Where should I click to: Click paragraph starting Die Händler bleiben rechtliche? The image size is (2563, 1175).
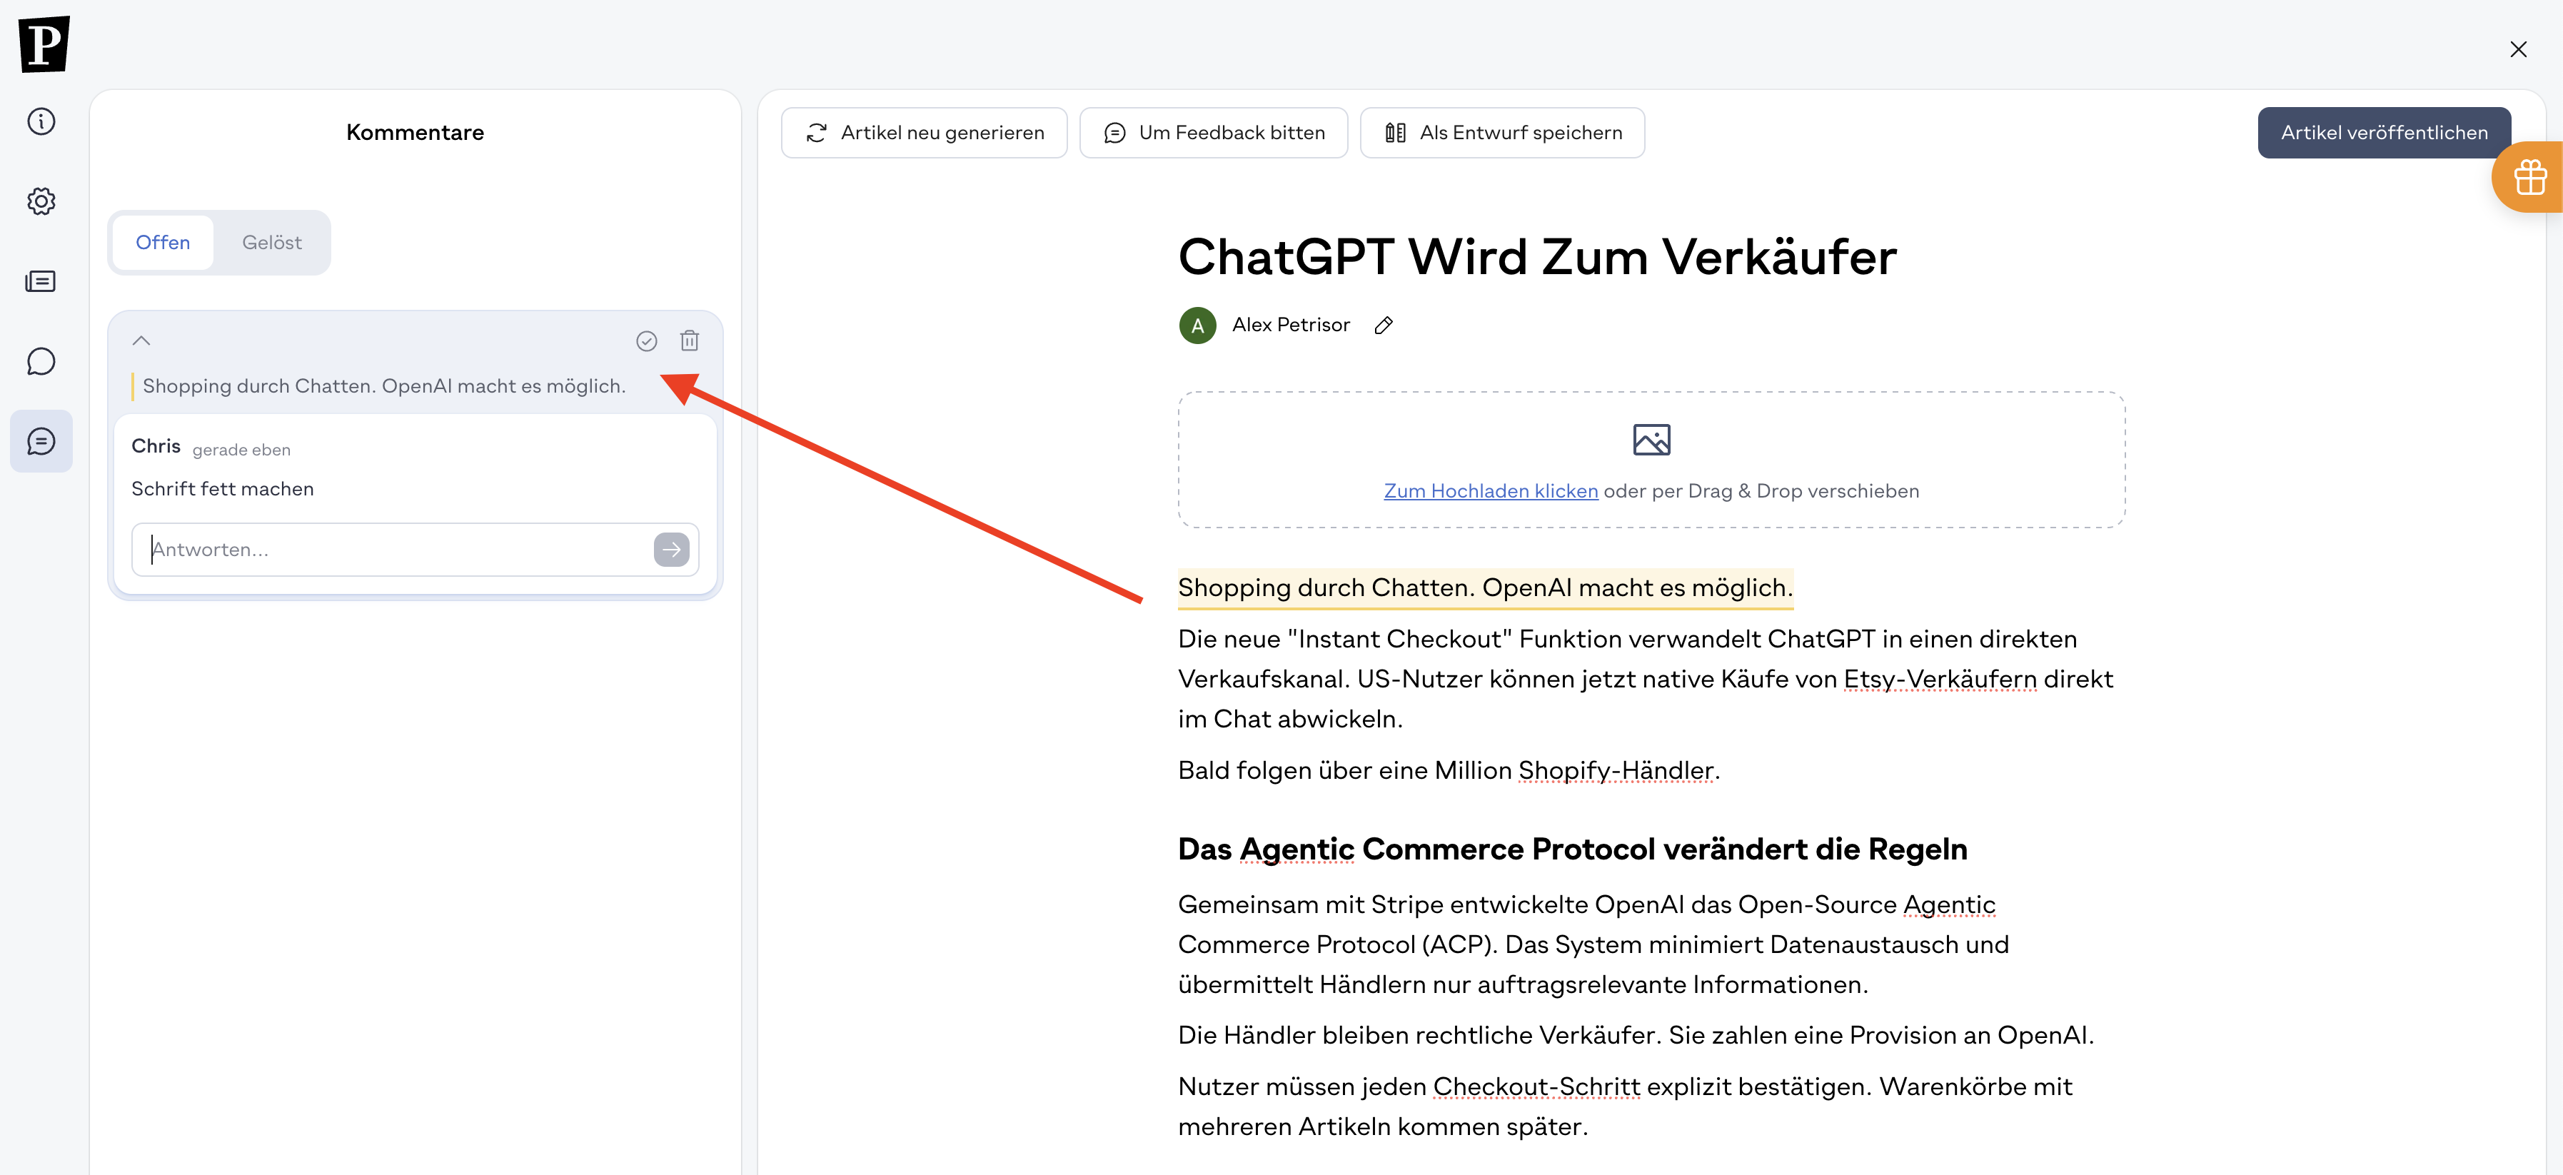(1636, 1034)
